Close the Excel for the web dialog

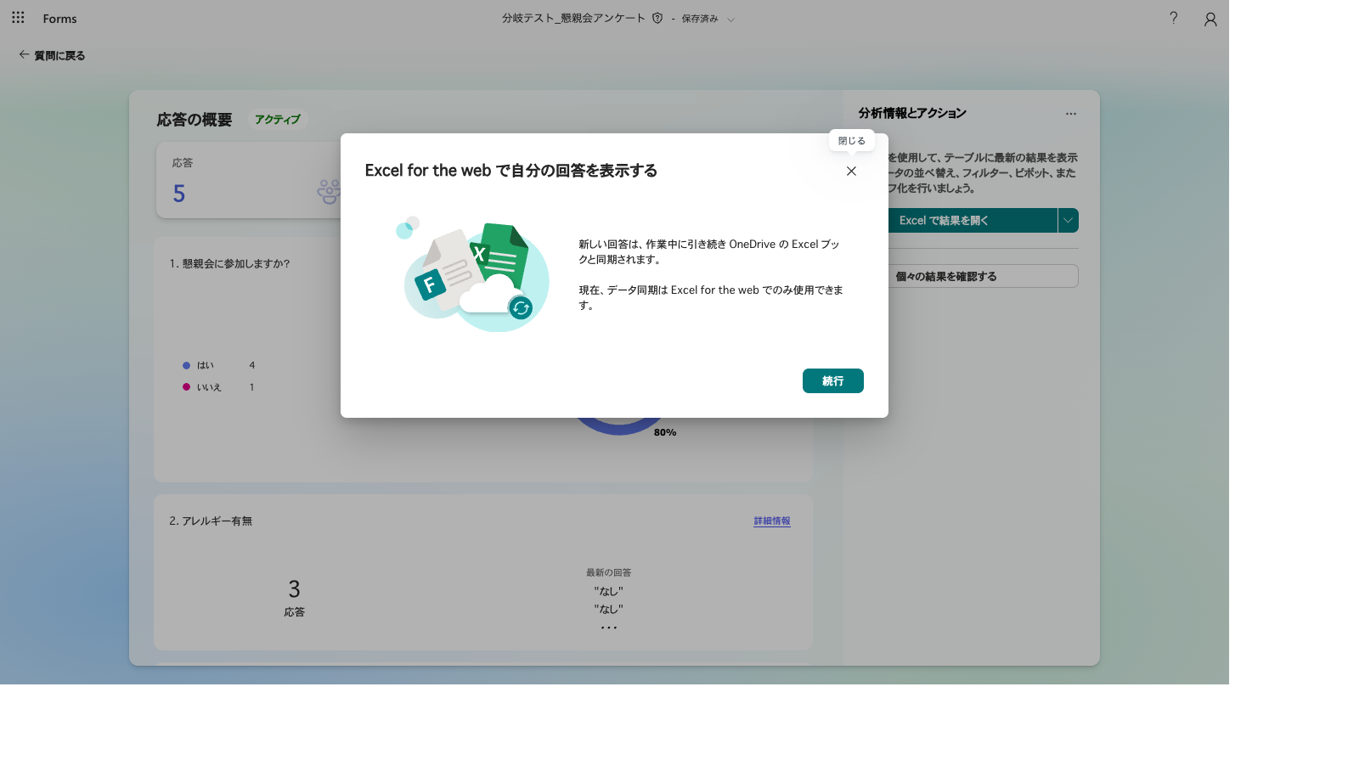(x=851, y=171)
